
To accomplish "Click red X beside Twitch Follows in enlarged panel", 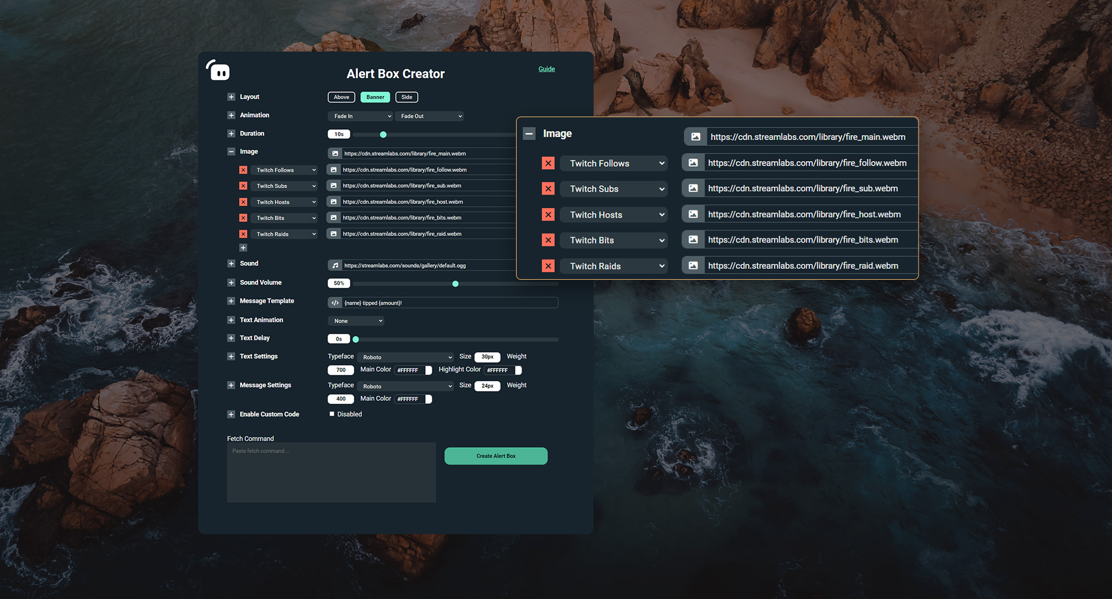I will [x=548, y=163].
